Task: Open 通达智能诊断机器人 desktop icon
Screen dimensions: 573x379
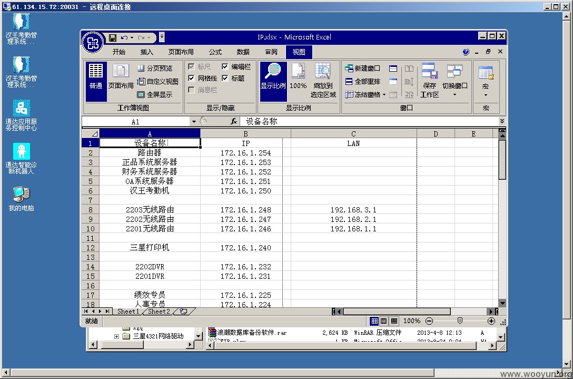Action: 21,159
